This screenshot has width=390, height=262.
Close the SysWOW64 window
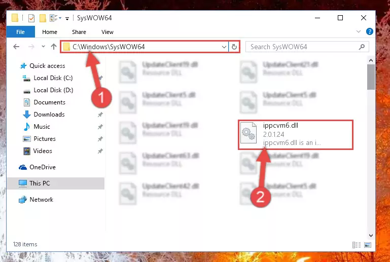tap(364, 18)
